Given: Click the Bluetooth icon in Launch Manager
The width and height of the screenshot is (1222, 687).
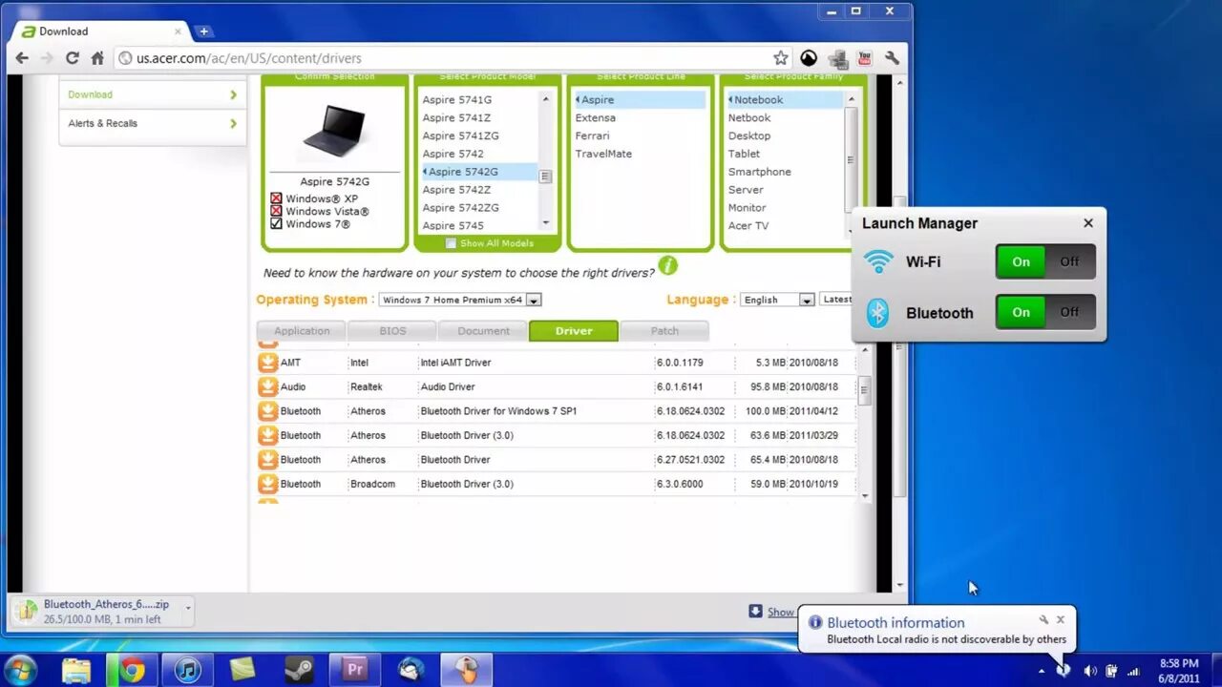Looking at the screenshot, I should [877, 313].
